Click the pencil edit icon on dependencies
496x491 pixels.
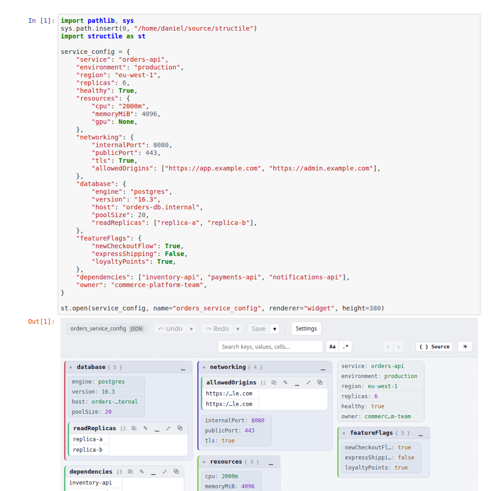142,471
